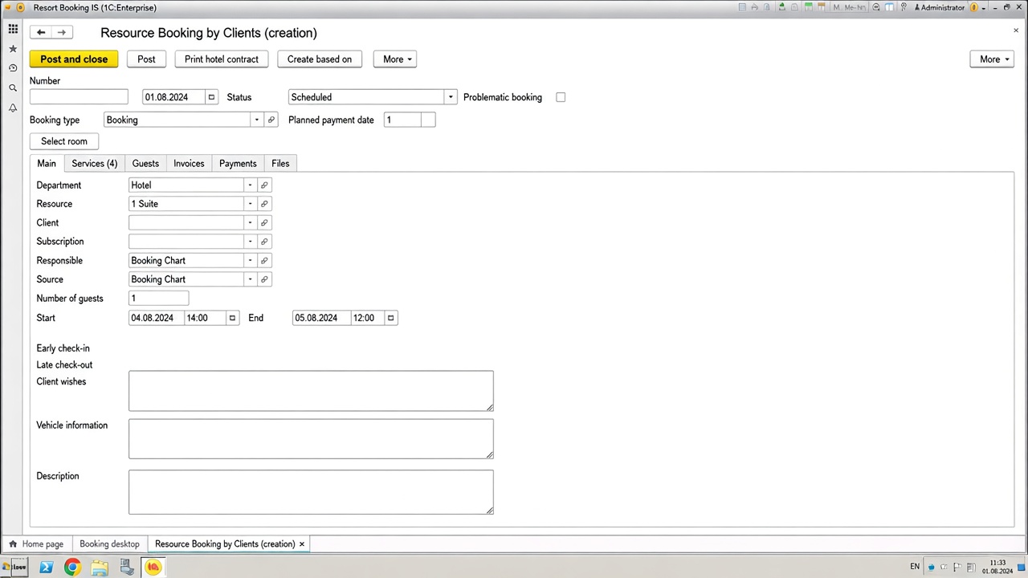Click the Post button
Screen dimensions: 1028x578
point(146,59)
